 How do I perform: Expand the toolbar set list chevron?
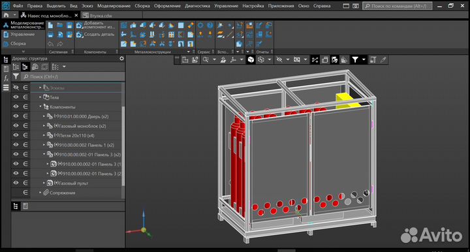[23, 52]
